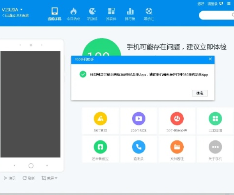Viewport: 234px width, 195px height.
Task: Switch to 娱乐汇 entertainment tab
Action: point(149,14)
